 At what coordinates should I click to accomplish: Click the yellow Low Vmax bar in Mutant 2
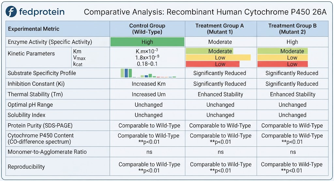pyautogui.click(x=282, y=58)
